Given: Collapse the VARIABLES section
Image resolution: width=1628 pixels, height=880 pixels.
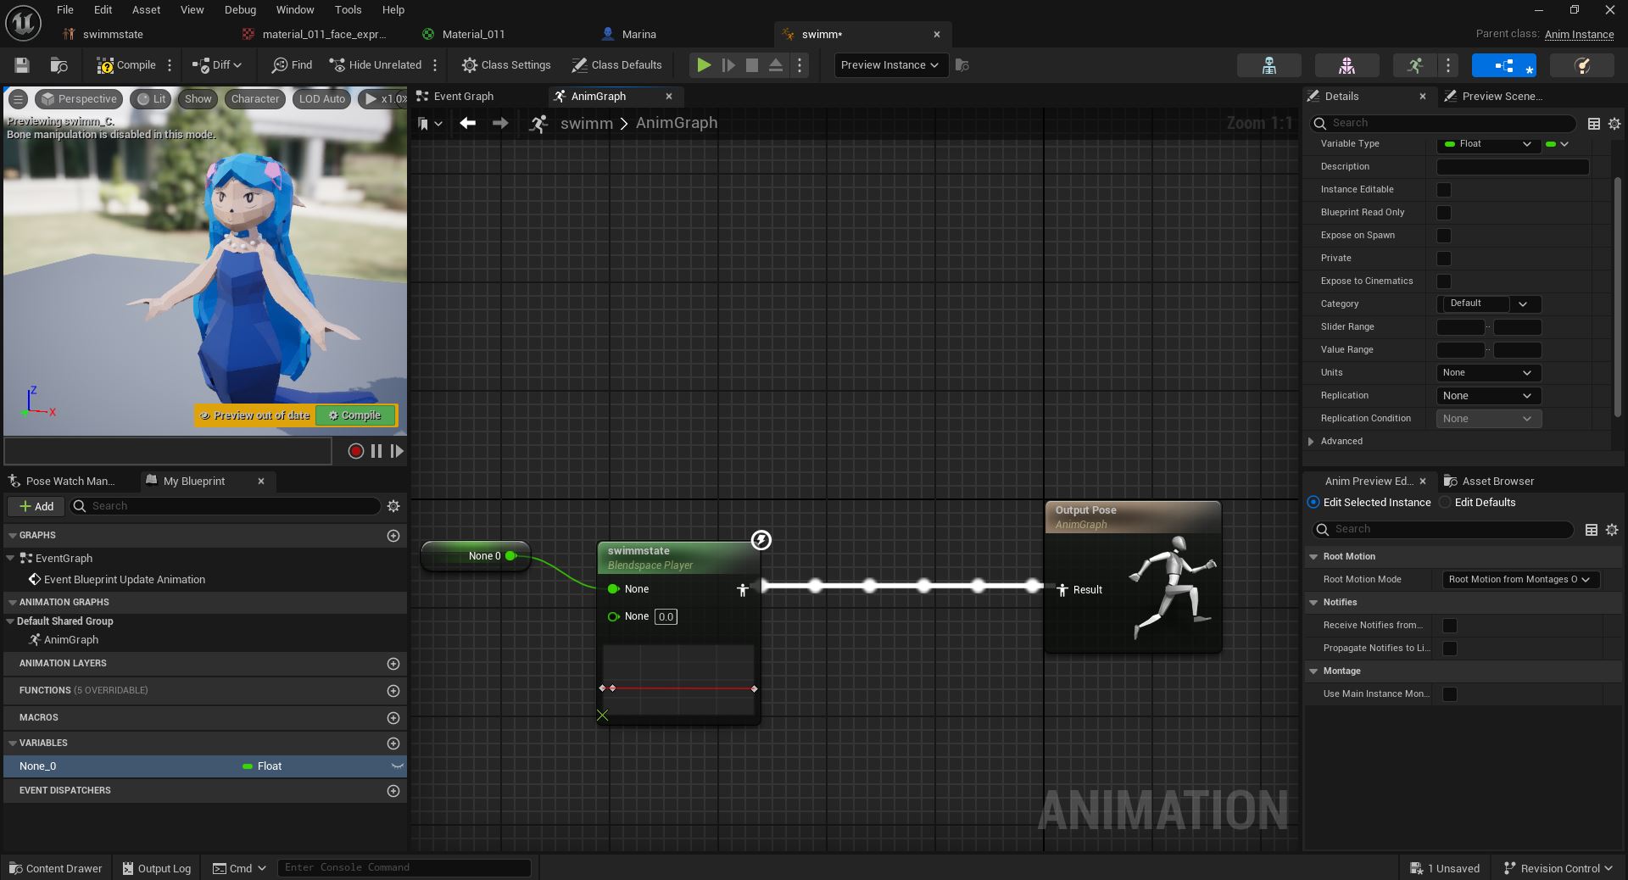Looking at the screenshot, I should pyautogui.click(x=13, y=744).
